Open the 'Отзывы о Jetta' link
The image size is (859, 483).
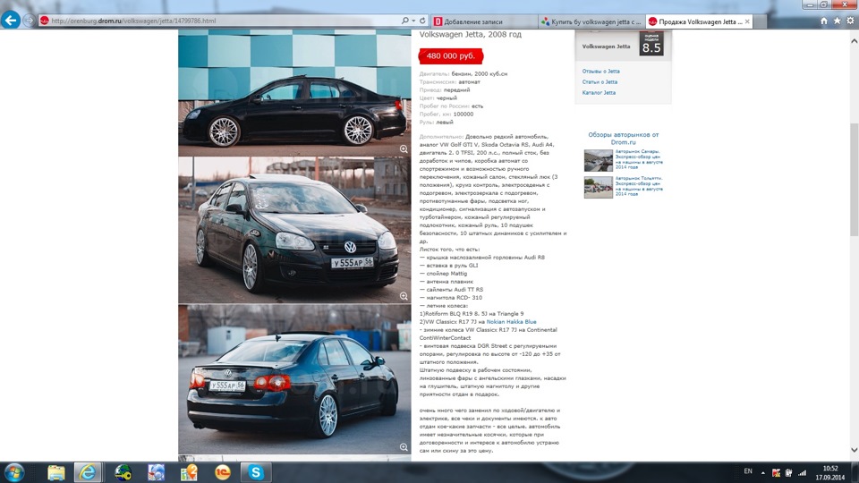(x=601, y=72)
